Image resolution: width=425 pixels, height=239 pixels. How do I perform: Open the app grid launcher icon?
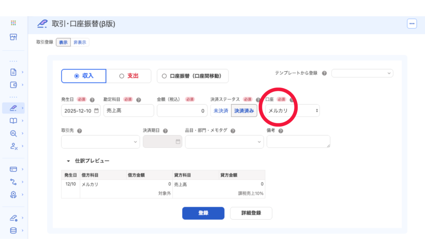coord(13,23)
